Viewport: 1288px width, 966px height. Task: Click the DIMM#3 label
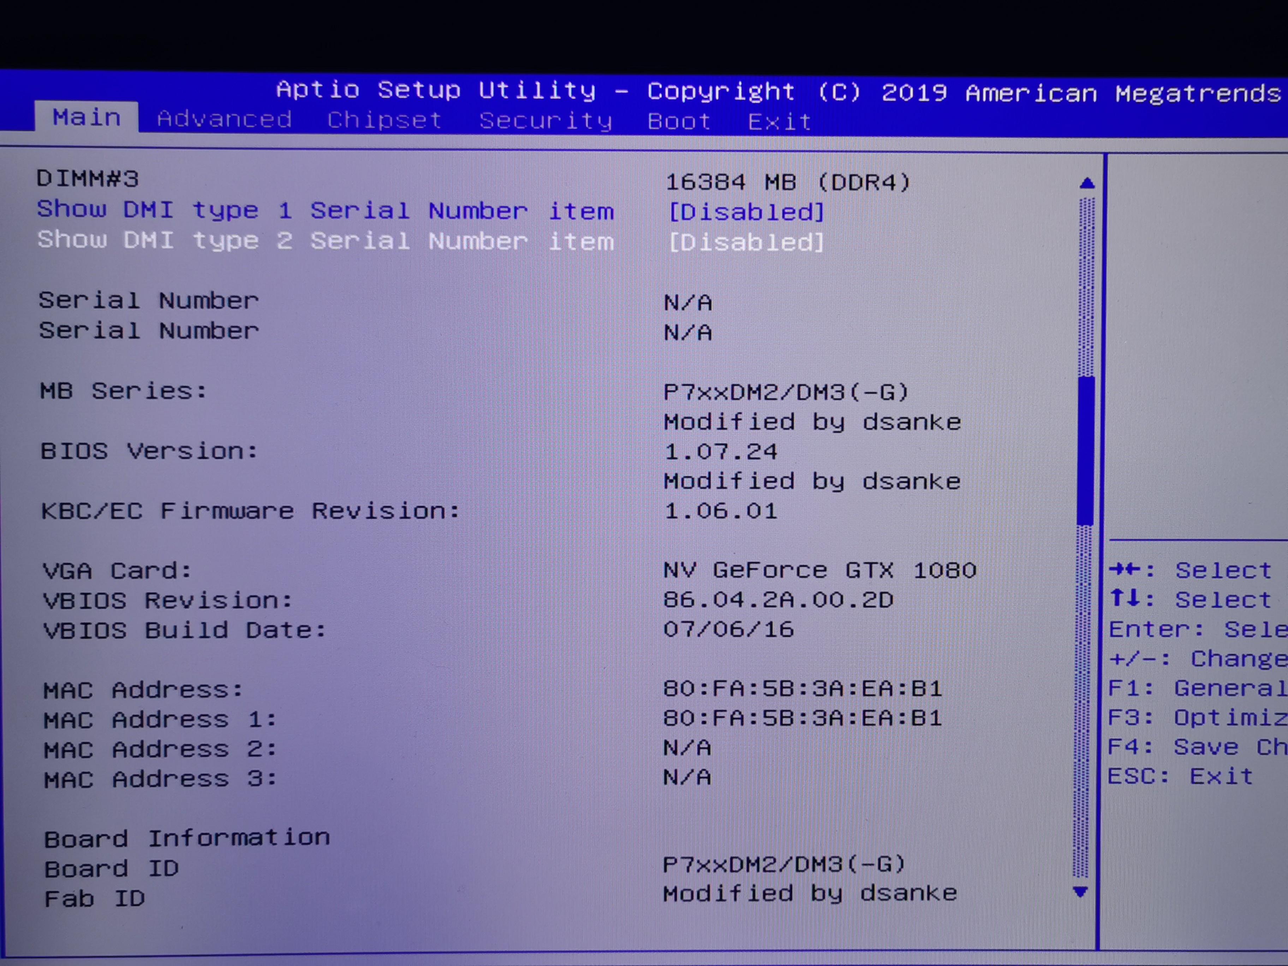[87, 178]
